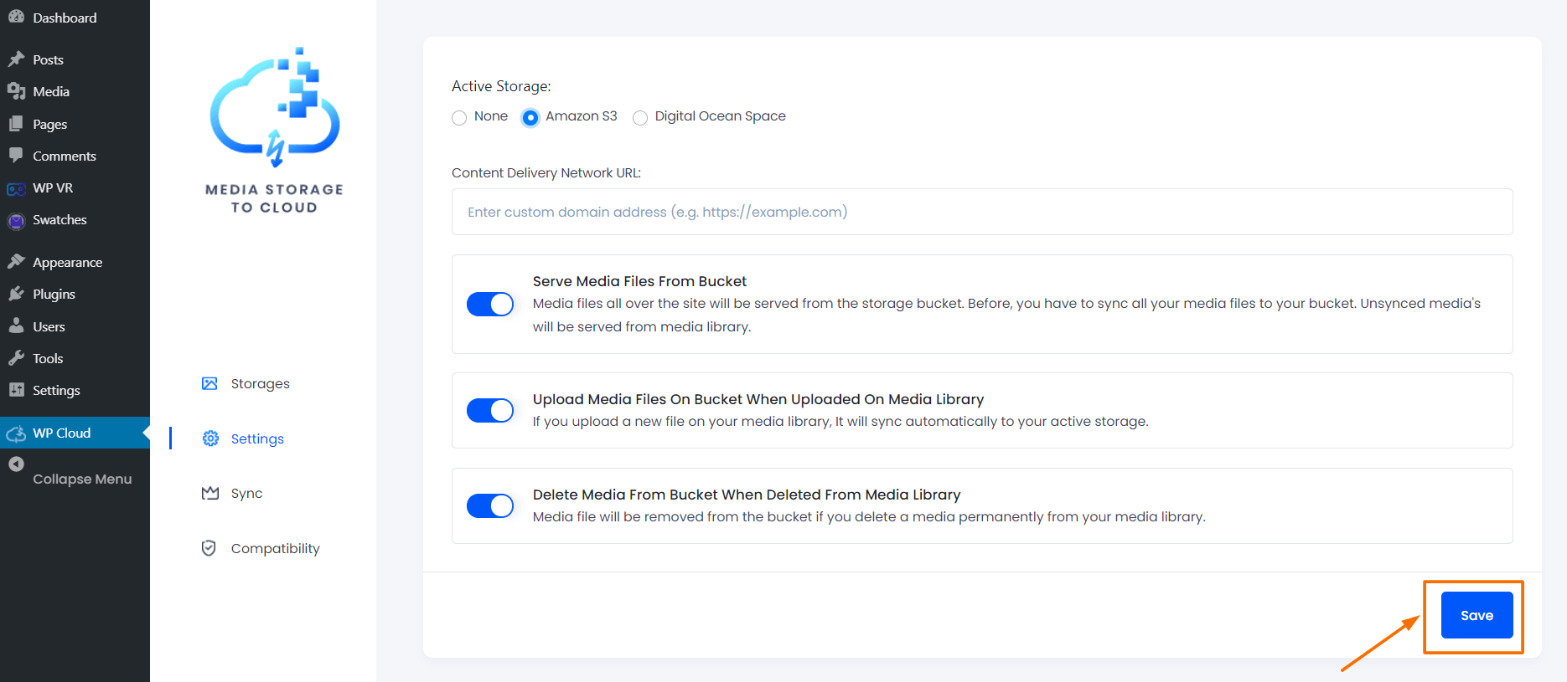This screenshot has width=1567, height=682.
Task: Select the Digital Ocean Space radio button
Action: pos(640,117)
